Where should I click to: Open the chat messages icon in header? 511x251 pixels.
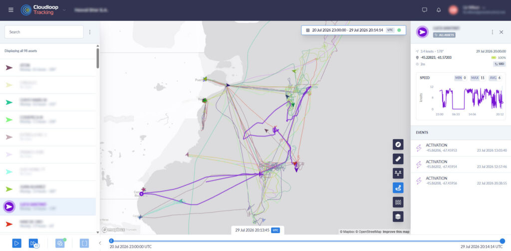tap(424, 10)
